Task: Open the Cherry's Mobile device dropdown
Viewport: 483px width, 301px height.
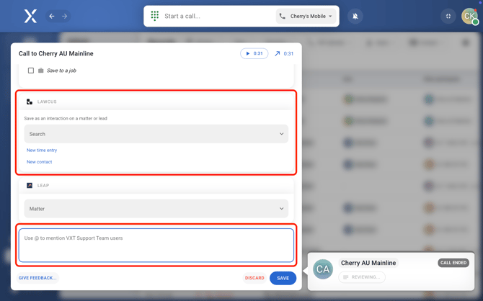Action: 306,16
